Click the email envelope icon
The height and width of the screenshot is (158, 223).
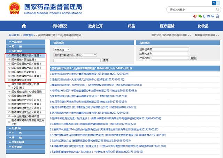pyautogui.click(x=208, y=16)
